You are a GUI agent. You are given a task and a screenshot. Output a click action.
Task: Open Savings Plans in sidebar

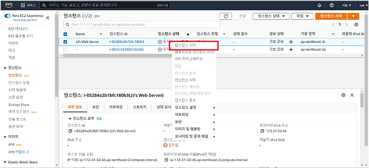coord(19,104)
